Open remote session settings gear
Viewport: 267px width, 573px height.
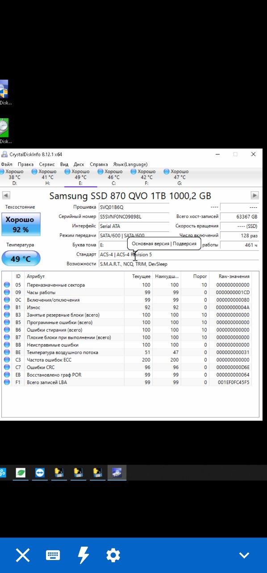coord(113,555)
